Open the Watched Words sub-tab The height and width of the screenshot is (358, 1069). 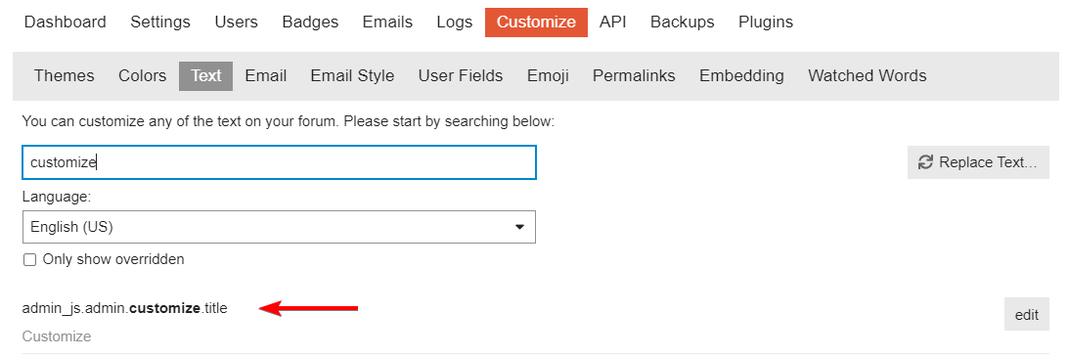868,75
